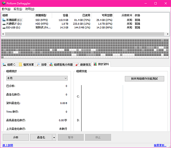Click the drive icon on 磁碟 C: tab
This screenshot has width=171, height=148.
pyautogui.click(x=4, y=64)
